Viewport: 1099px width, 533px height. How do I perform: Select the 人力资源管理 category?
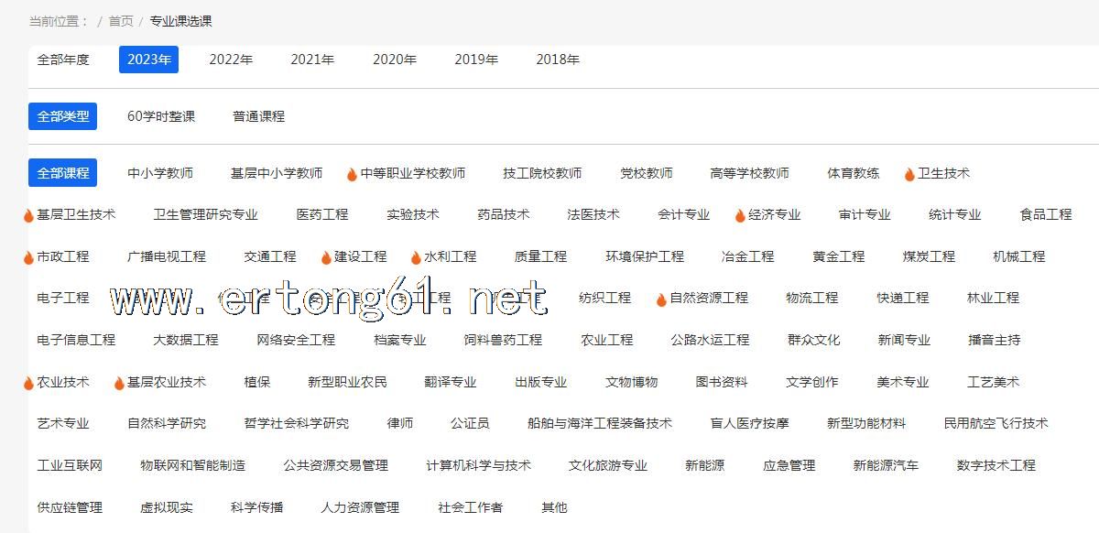(x=360, y=507)
